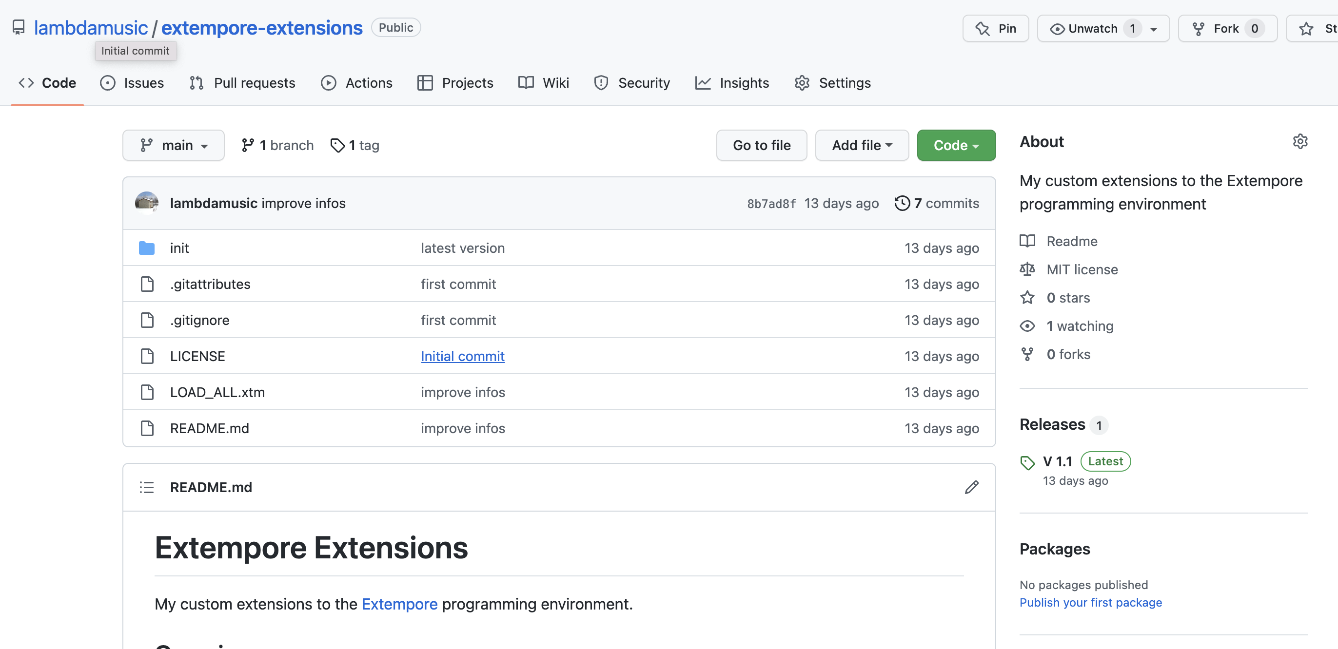
Task: Open the Unwatch dropdown
Action: coord(1103,28)
